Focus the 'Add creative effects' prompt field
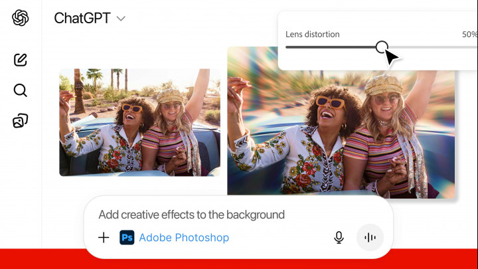 click(191, 215)
